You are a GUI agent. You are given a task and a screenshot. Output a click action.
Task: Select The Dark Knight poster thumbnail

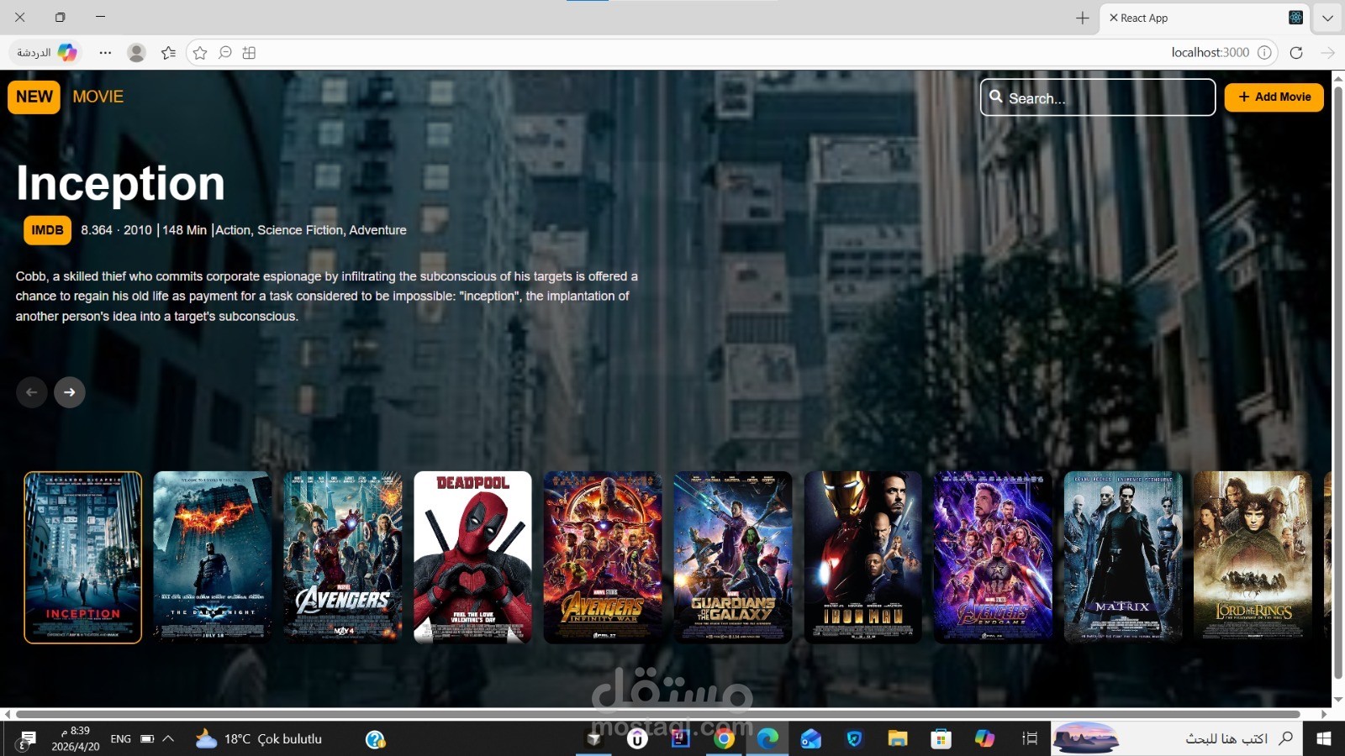[213, 558]
